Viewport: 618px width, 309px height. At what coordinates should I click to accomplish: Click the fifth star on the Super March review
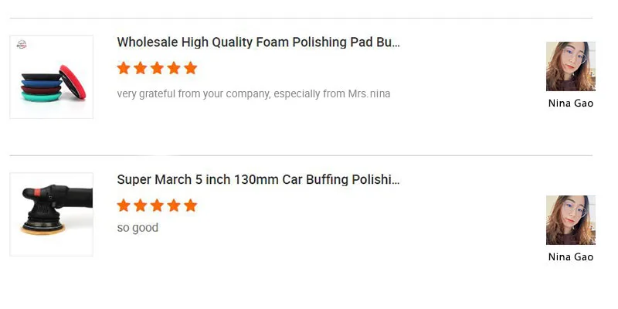(190, 205)
